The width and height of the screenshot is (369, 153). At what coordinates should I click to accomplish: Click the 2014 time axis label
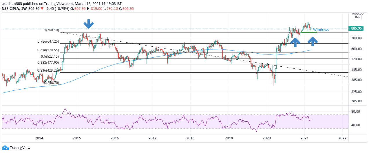39,138
